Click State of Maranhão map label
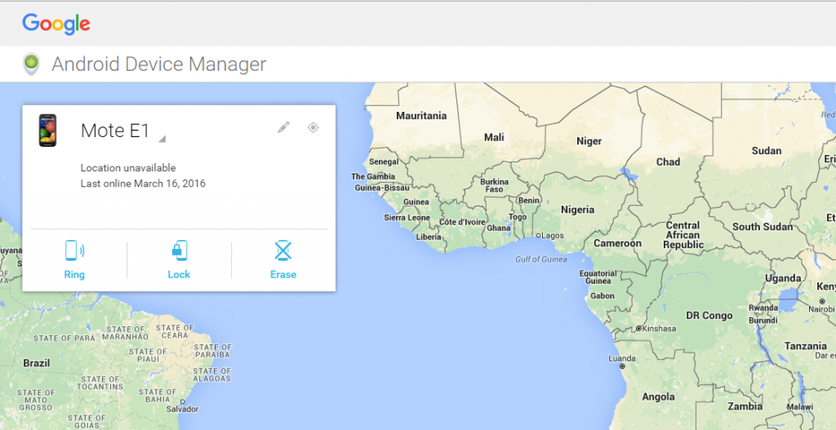Image resolution: width=836 pixels, height=430 pixels. point(125,333)
